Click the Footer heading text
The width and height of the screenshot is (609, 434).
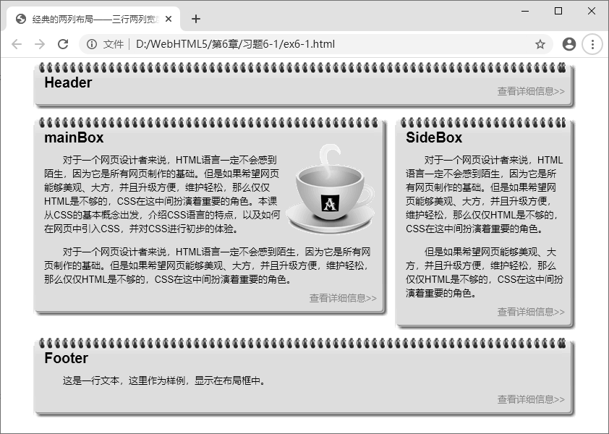67,359
